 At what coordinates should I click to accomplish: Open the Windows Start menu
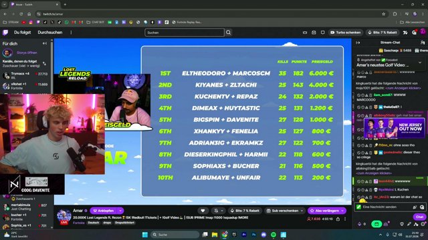145,235
